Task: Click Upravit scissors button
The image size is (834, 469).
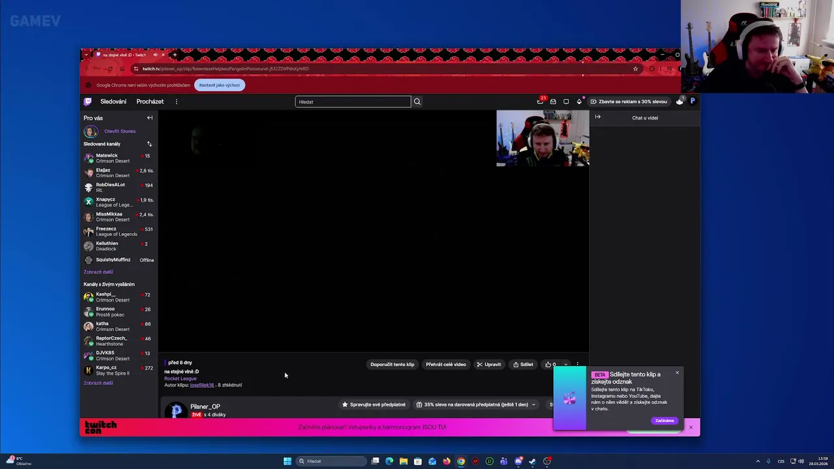Action: tap(489, 365)
